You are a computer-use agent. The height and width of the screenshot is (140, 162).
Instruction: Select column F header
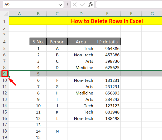tap(131, 14)
